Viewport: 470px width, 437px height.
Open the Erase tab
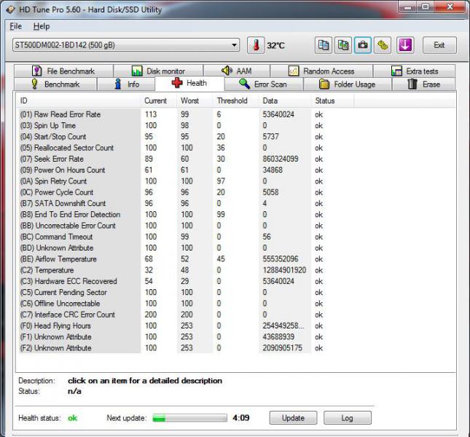[423, 84]
